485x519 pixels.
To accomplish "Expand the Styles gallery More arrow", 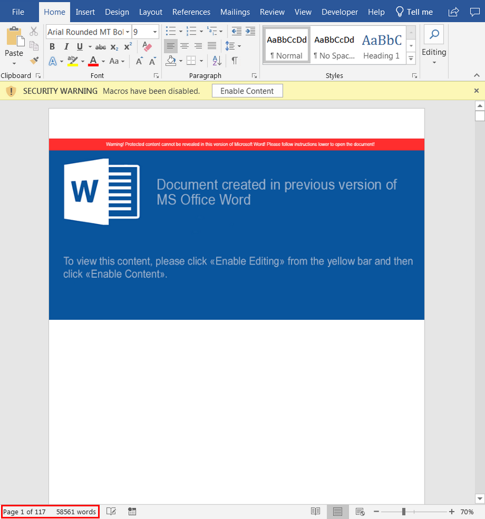I will tap(411, 59).
